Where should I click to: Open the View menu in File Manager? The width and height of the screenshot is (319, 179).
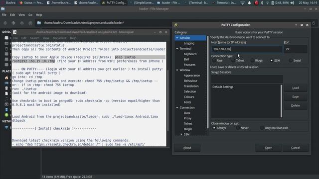click(x=21, y=15)
